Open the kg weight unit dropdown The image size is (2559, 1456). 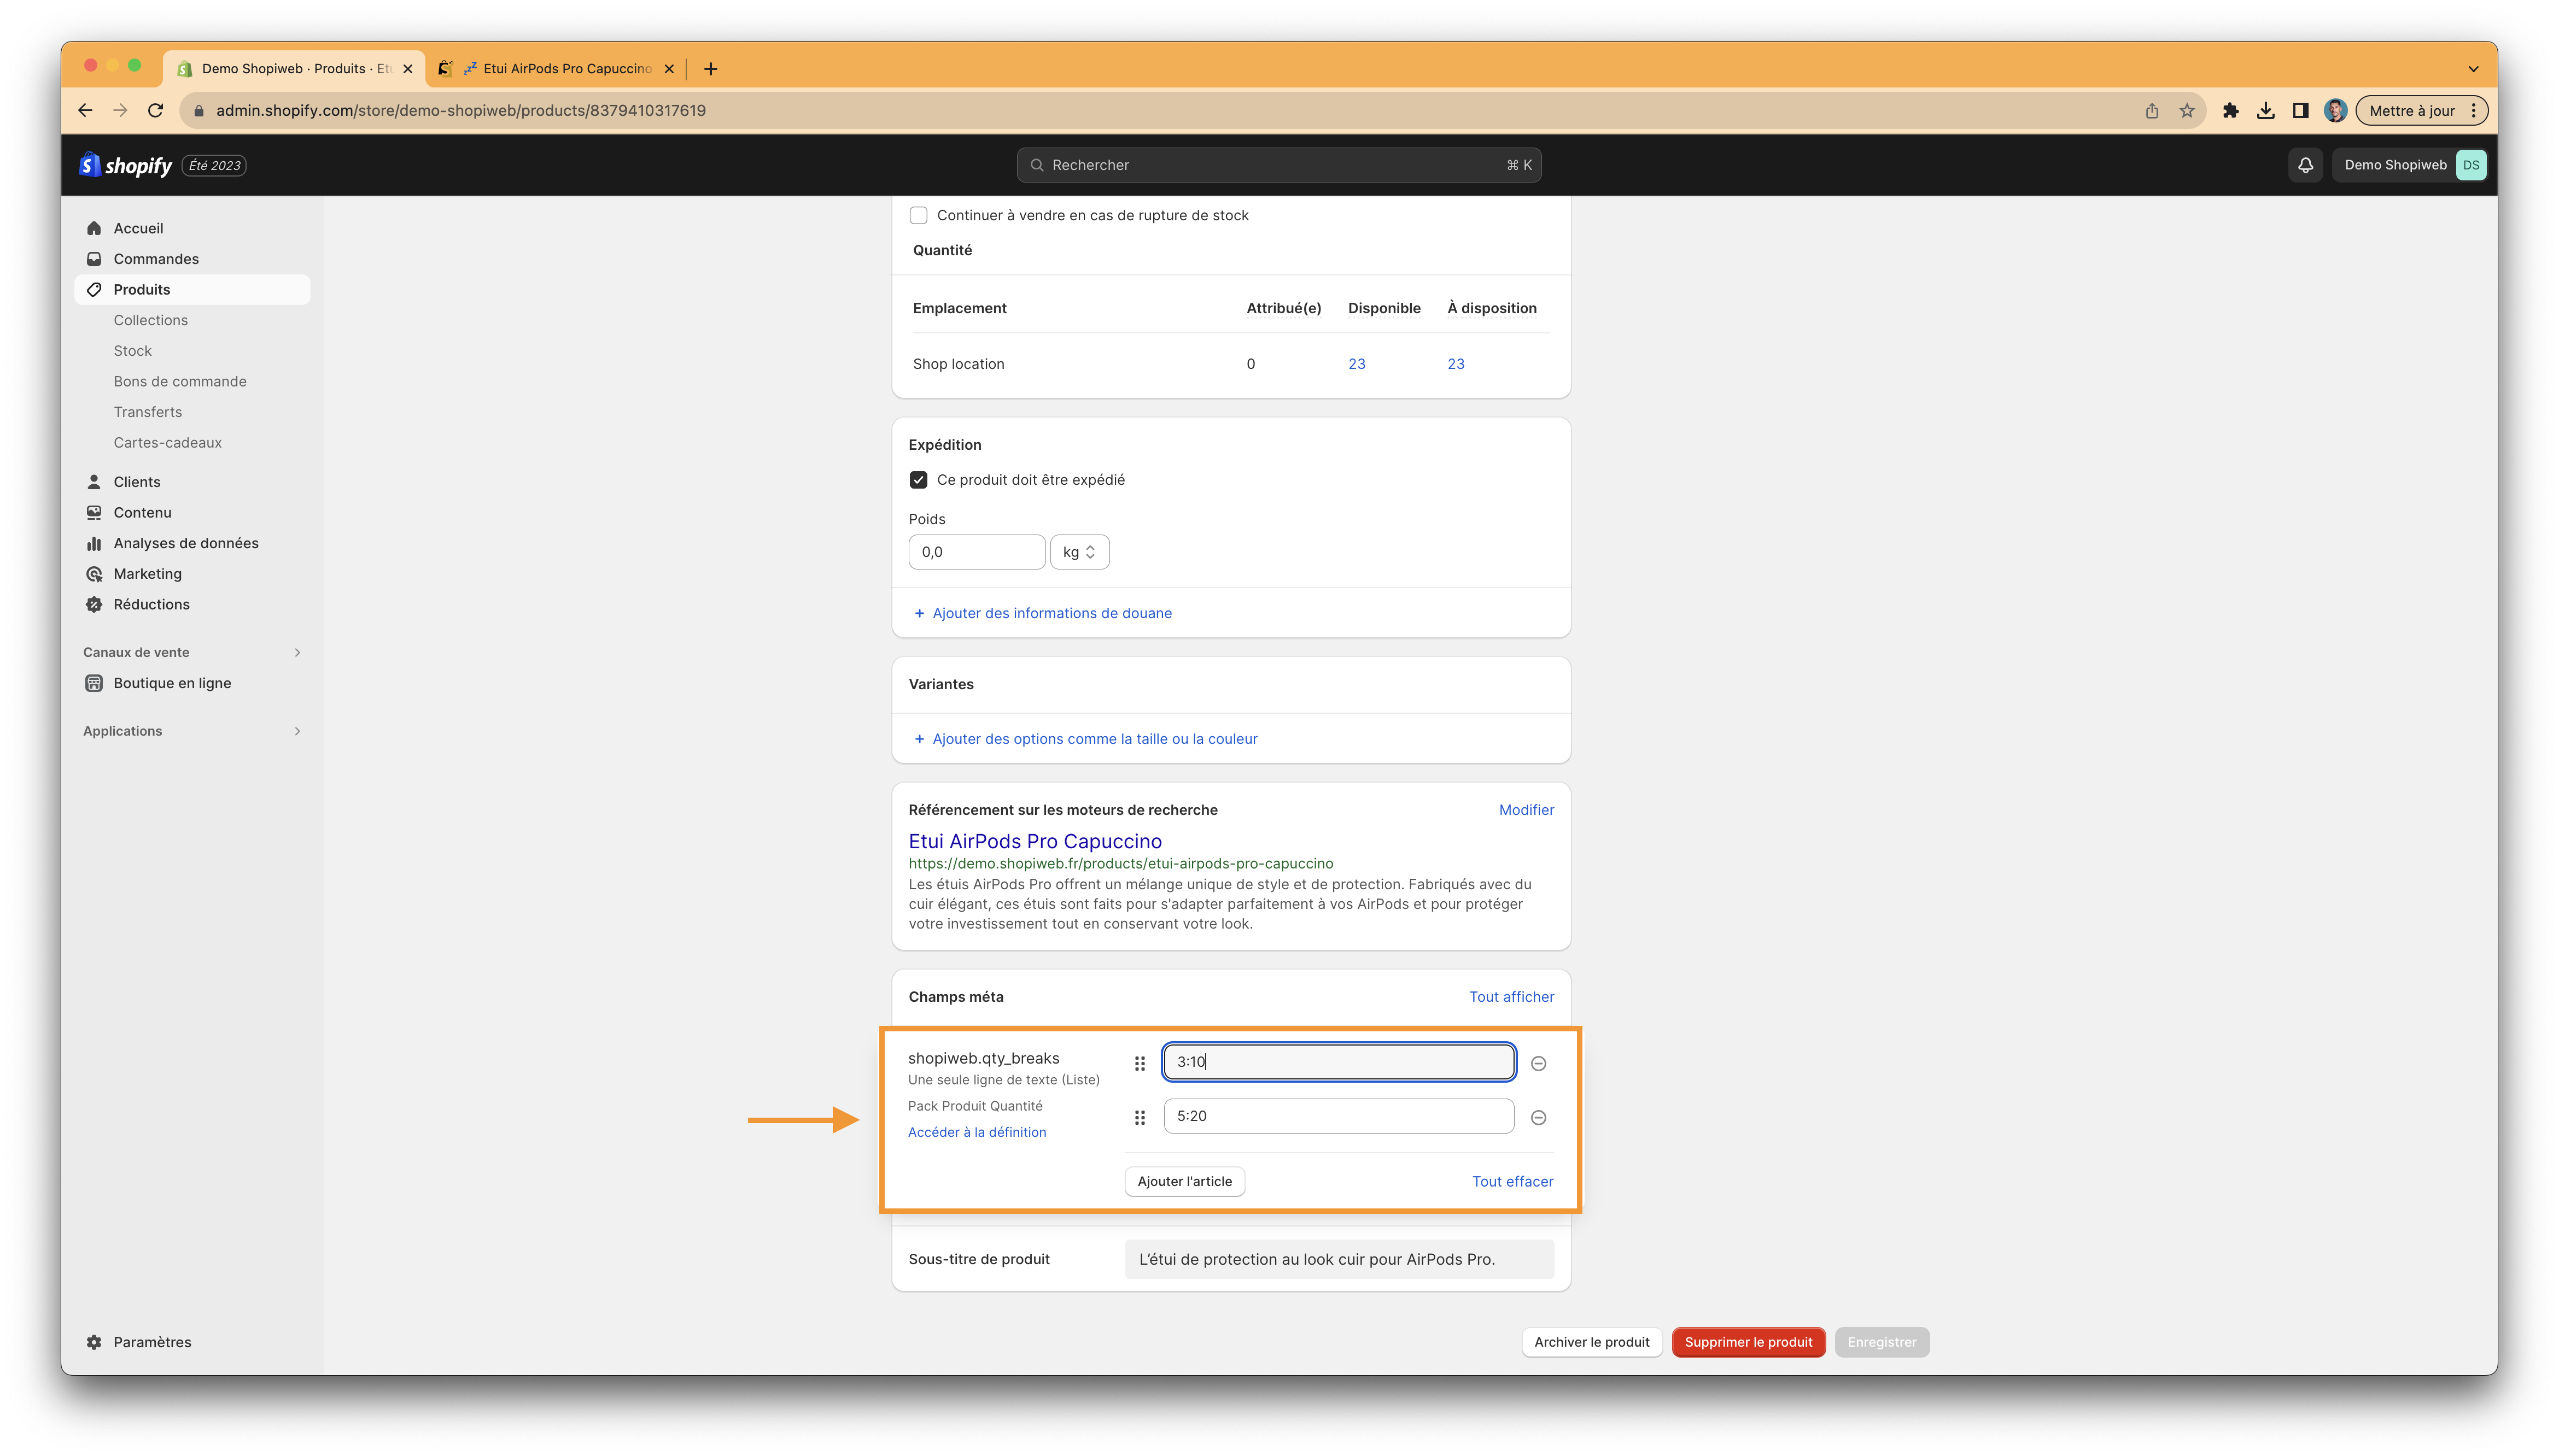1079,552
